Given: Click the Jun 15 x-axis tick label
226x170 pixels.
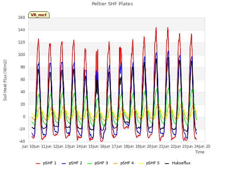Looking at the screenshot, I should click(87, 146).
